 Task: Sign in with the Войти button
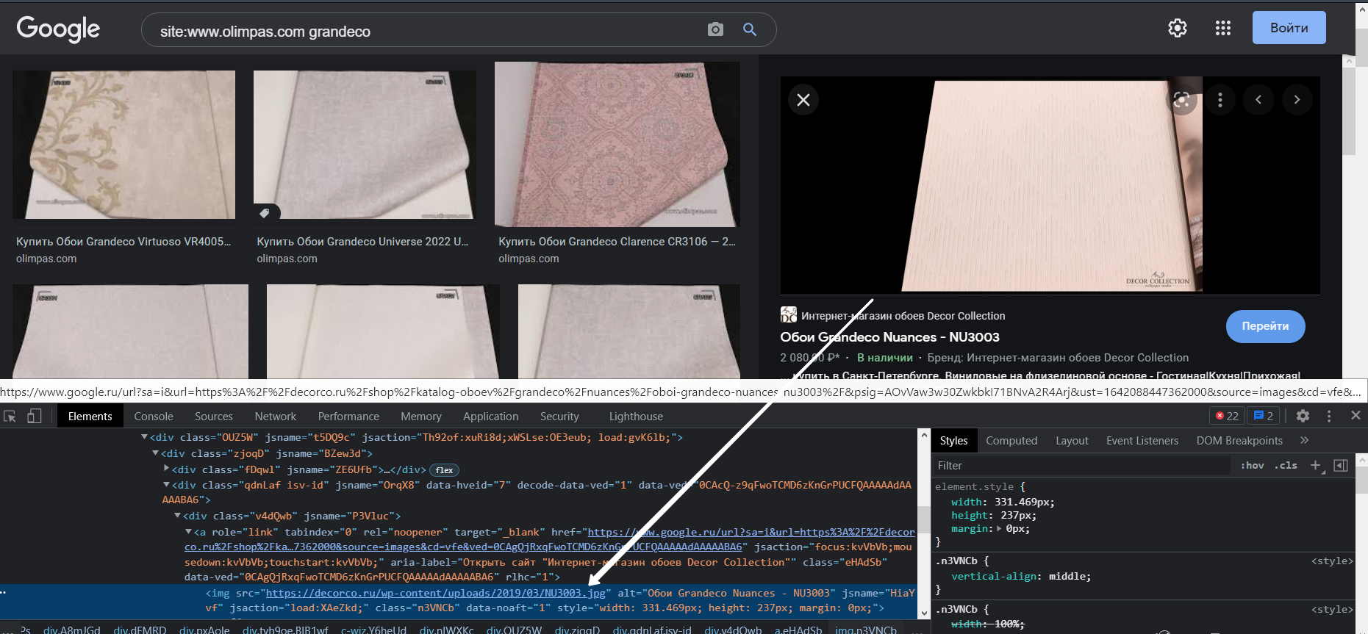point(1289,28)
